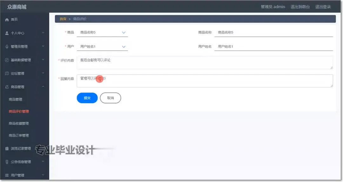
Task: Expand the 用户管理 menu chevron
Action: [x=43, y=175]
